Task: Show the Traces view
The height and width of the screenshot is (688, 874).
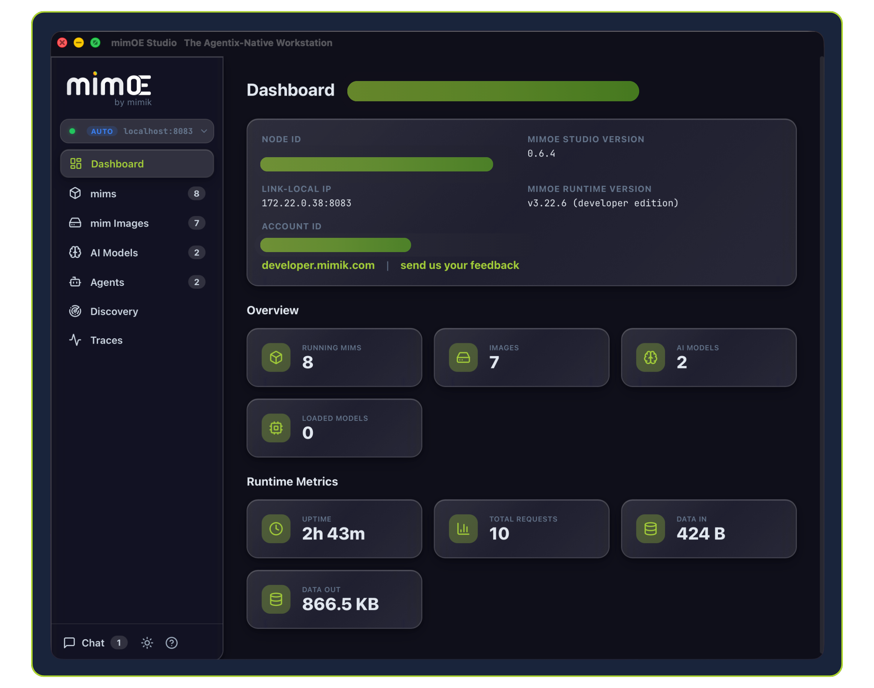Action: click(x=137, y=340)
